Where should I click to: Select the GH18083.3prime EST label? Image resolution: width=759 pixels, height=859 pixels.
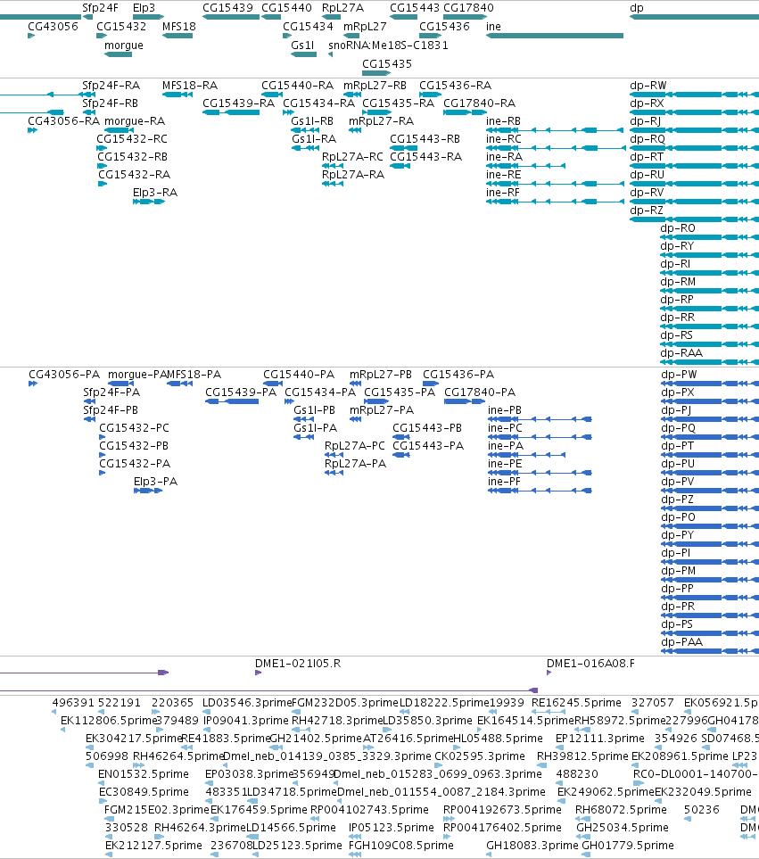coord(532,846)
